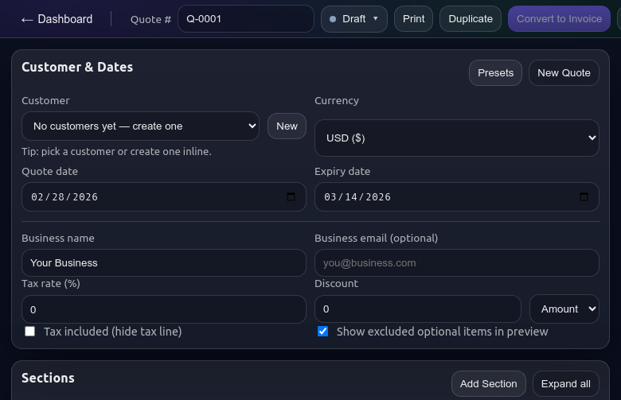Click the Discount value input
Screen dimensions: 621x400
[x=418, y=309]
